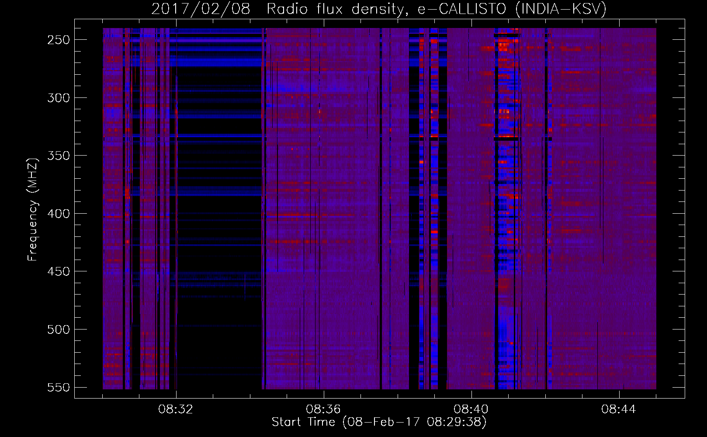Click the 08:32 time tick label
The image size is (707, 437).
pyautogui.click(x=176, y=409)
